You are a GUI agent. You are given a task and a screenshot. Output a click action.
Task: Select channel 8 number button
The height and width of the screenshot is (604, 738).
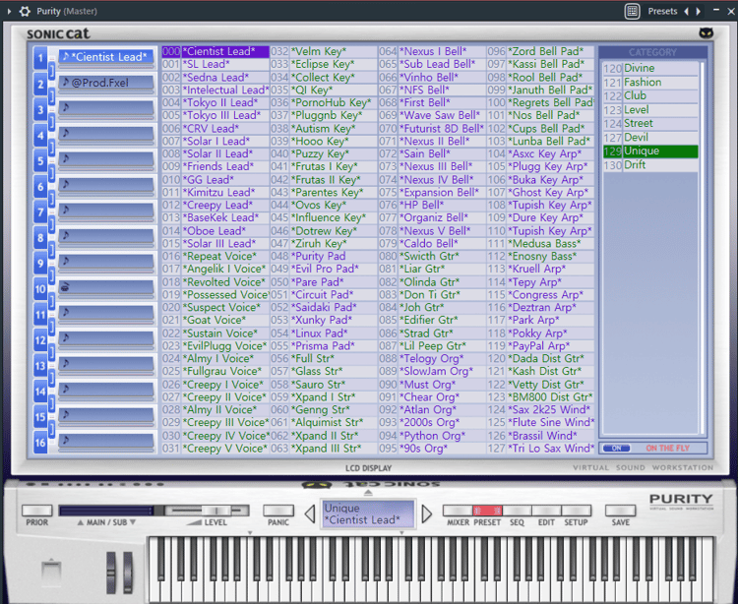(x=40, y=237)
